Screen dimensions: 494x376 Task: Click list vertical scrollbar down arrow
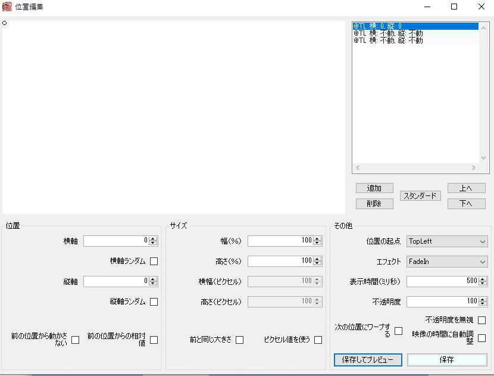coord(484,158)
